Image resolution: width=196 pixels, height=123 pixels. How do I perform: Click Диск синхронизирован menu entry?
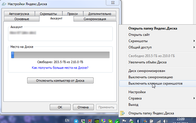[x=158, y=71]
